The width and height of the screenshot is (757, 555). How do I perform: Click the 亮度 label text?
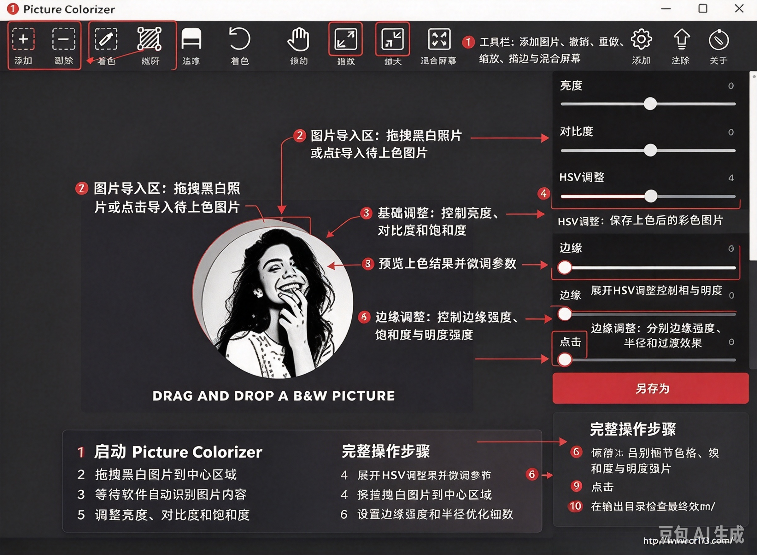click(x=571, y=85)
